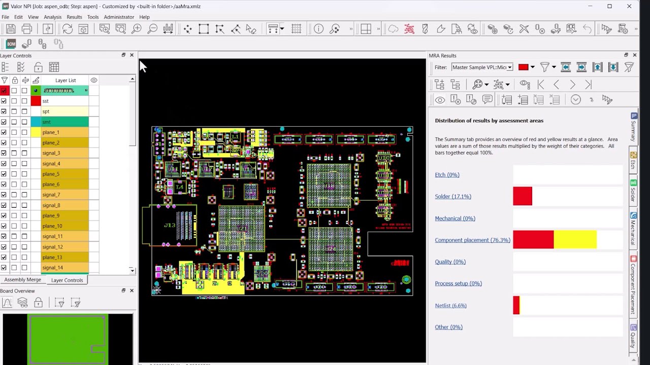Uncheck the plane_5 layer checkbox
650x365 pixels.
[x=4, y=174]
